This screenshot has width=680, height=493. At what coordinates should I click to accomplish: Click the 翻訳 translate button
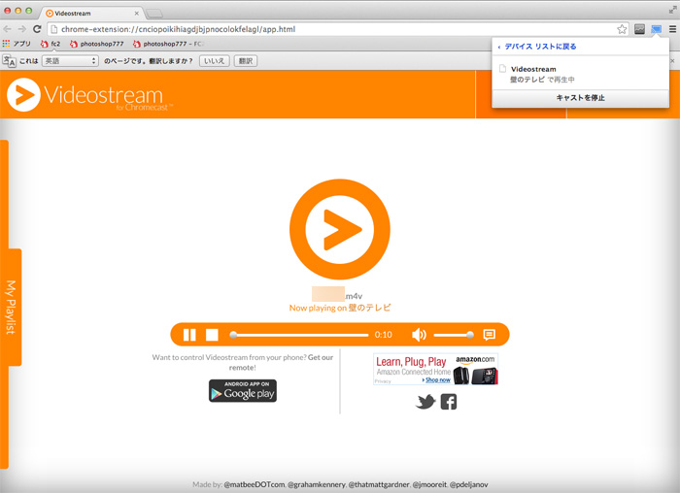point(246,60)
